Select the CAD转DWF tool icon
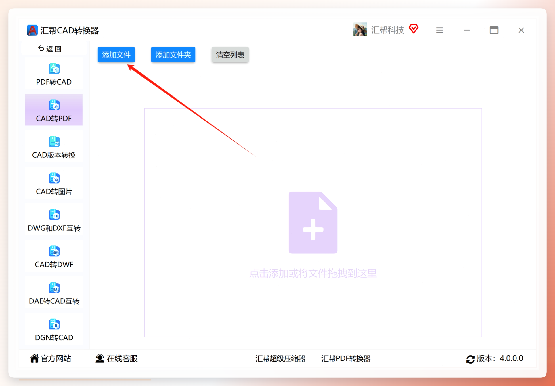The width and height of the screenshot is (555, 386). pos(54,251)
